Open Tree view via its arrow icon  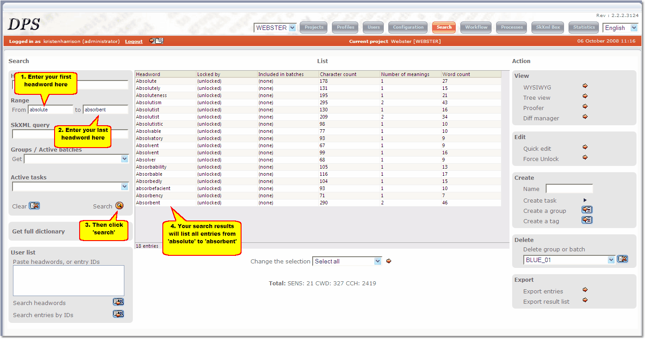click(x=585, y=96)
